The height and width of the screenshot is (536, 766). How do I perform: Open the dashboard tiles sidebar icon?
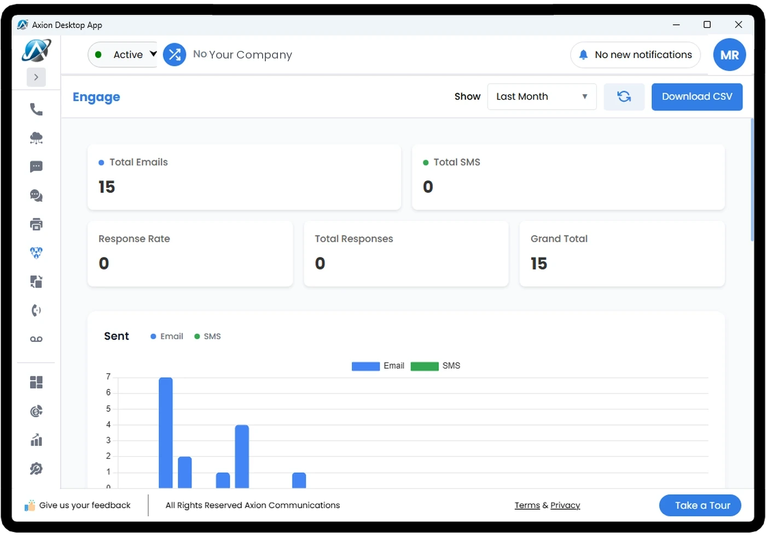(36, 382)
